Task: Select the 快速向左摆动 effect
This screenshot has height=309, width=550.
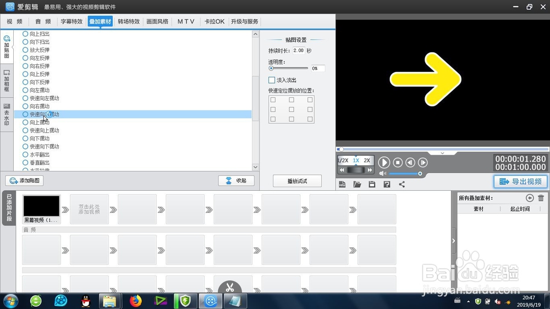Action: tap(41, 98)
